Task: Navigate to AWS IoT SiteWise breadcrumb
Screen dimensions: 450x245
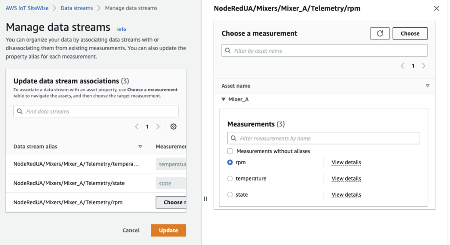Action: (x=27, y=8)
